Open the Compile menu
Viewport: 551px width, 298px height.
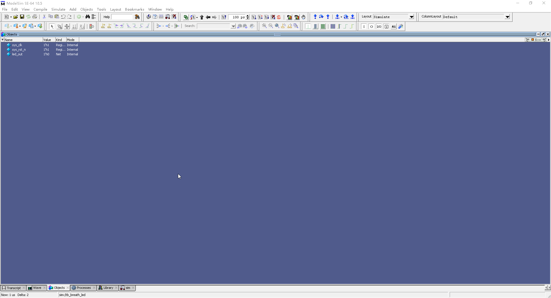click(x=40, y=9)
